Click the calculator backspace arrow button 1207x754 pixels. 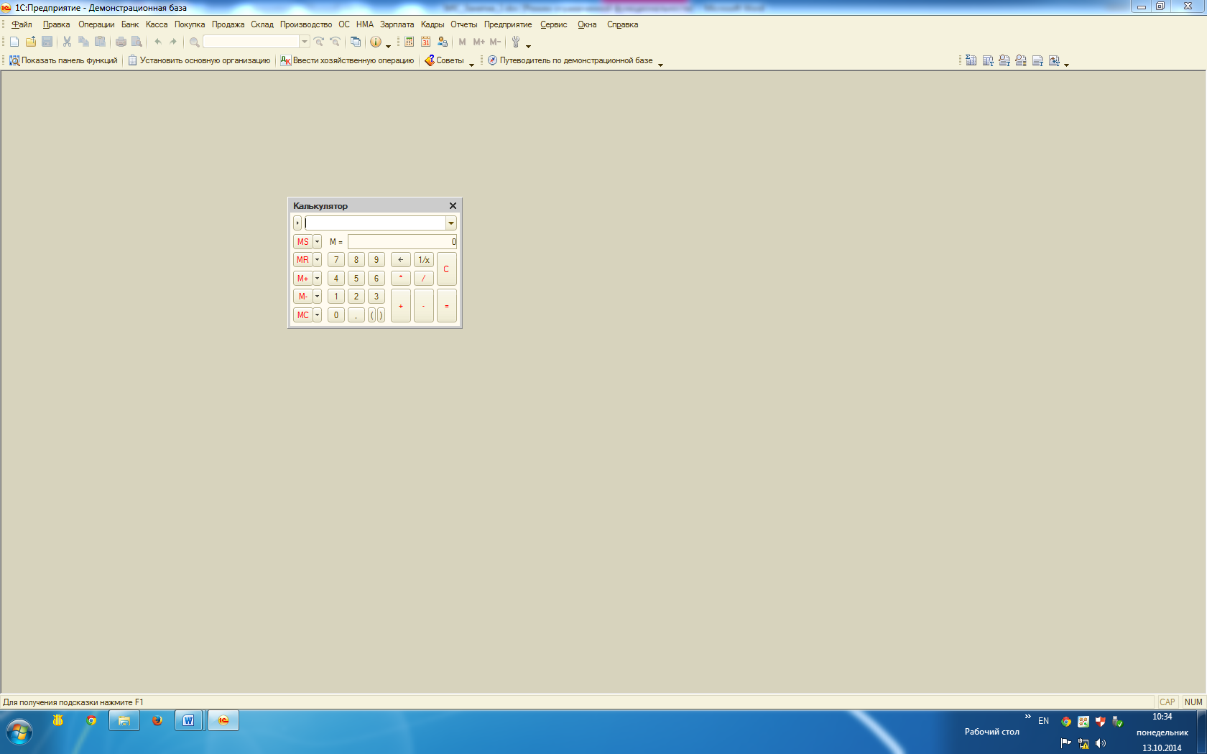pos(401,260)
